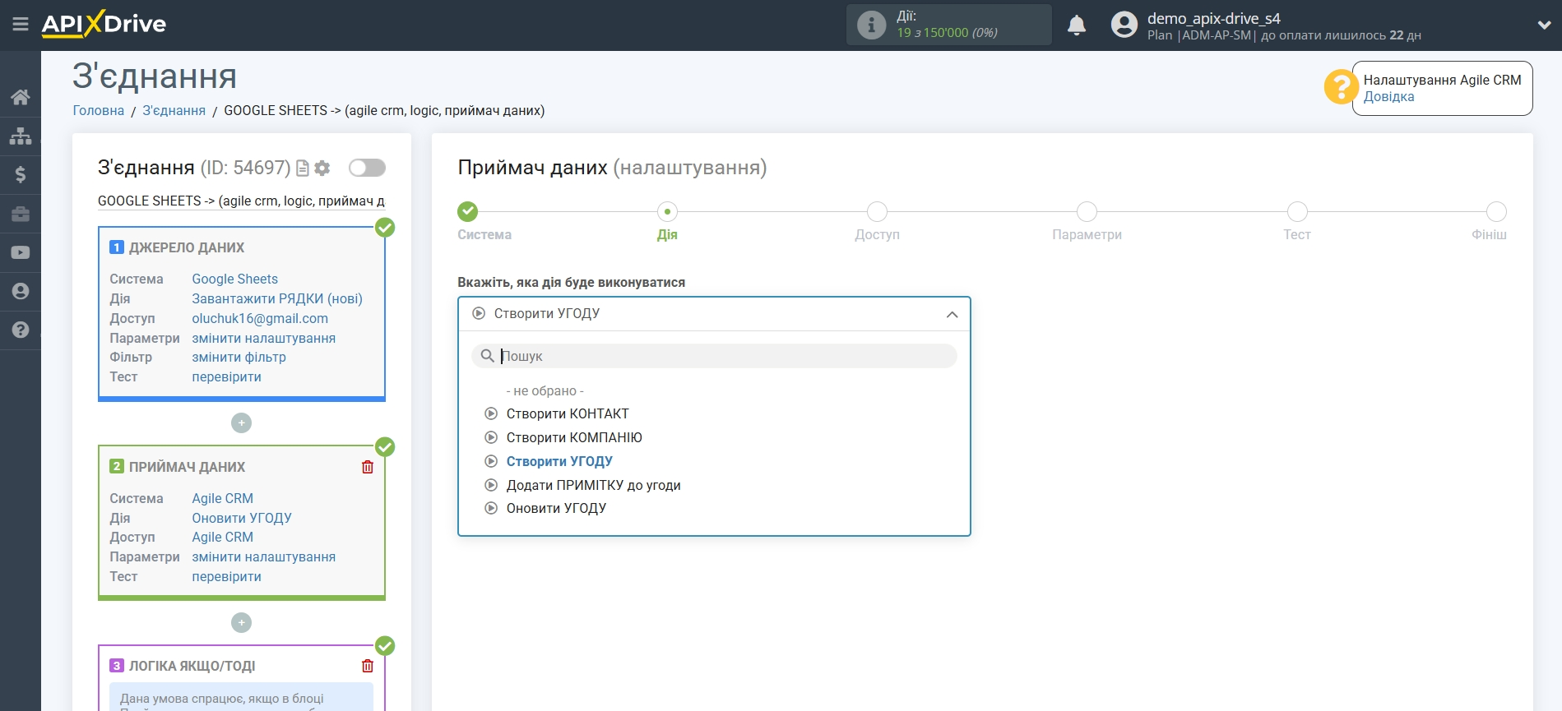Click source перевірити test link

(x=226, y=377)
